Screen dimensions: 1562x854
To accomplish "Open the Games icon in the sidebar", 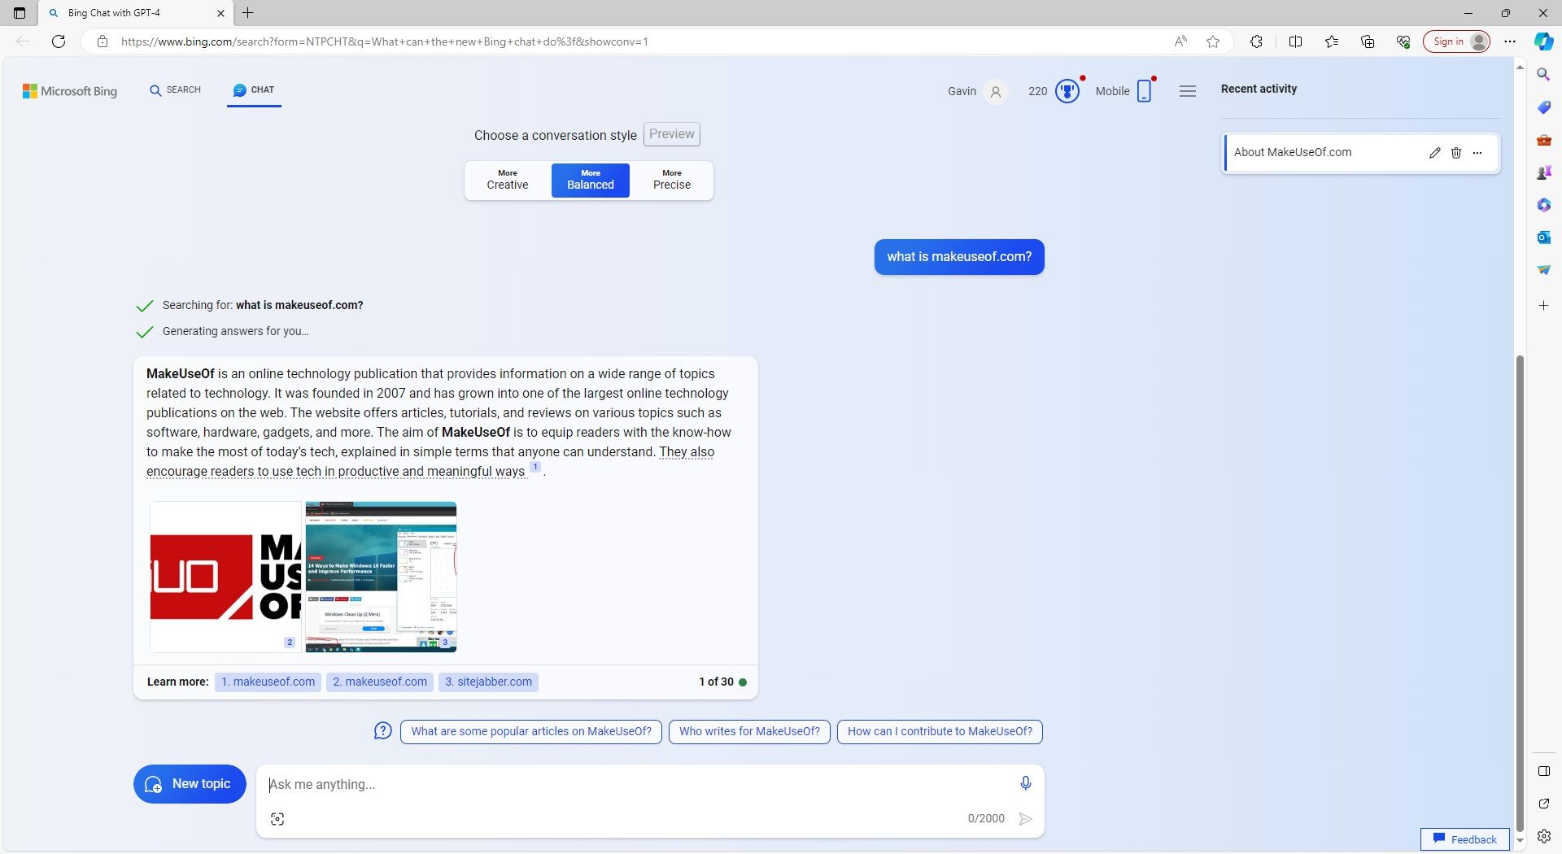I will click(1543, 172).
